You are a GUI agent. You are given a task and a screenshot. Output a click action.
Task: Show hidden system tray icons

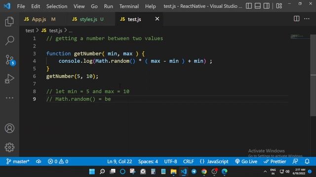(265, 172)
